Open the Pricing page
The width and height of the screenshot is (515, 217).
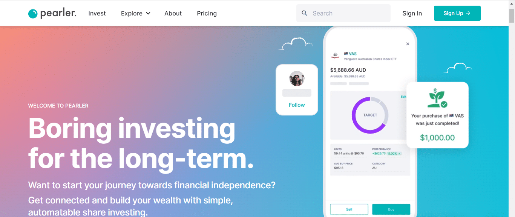(207, 13)
